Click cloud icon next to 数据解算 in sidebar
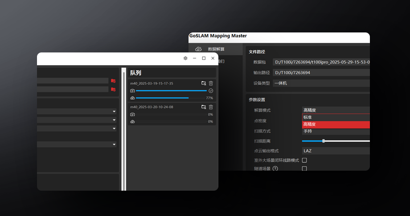Image resolution: width=410 pixels, height=216 pixels. [x=198, y=49]
